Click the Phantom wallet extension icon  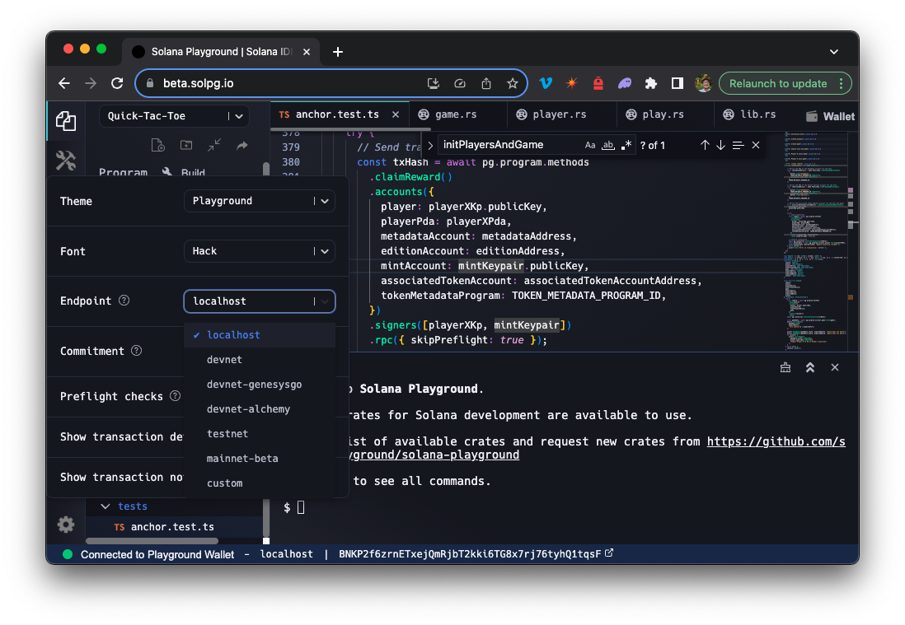pyautogui.click(x=625, y=84)
